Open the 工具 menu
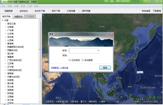The height and width of the screenshot is (105, 163). pos(30,6)
